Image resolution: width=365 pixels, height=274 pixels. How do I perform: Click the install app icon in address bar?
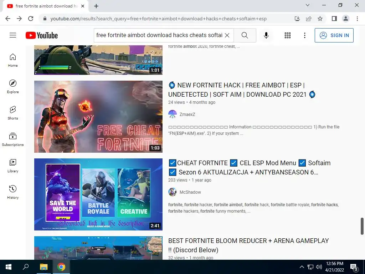[297, 19]
